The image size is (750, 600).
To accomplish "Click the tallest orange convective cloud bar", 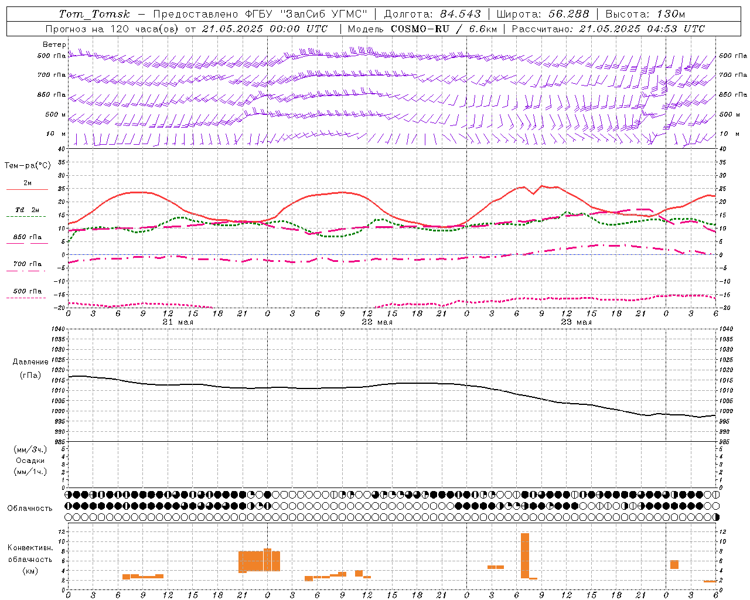I will (x=525, y=555).
